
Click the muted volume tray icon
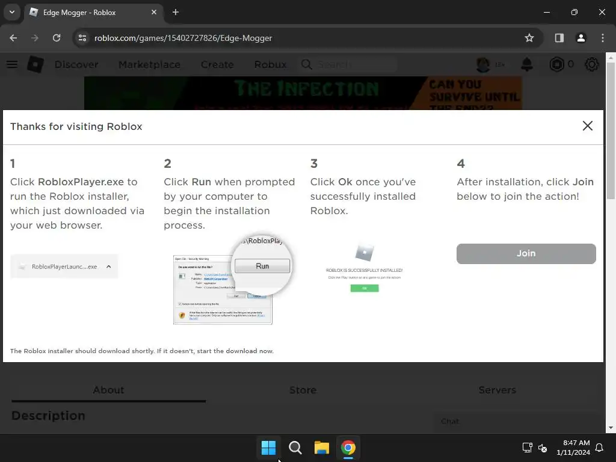543,448
